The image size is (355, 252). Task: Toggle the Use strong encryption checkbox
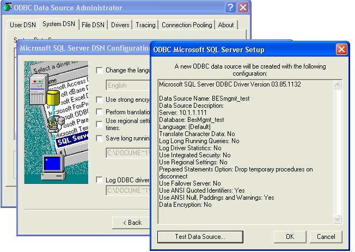[99, 100]
